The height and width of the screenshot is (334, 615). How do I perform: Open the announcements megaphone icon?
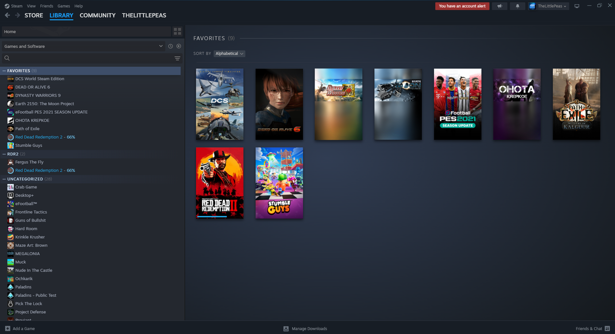point(500,6)
